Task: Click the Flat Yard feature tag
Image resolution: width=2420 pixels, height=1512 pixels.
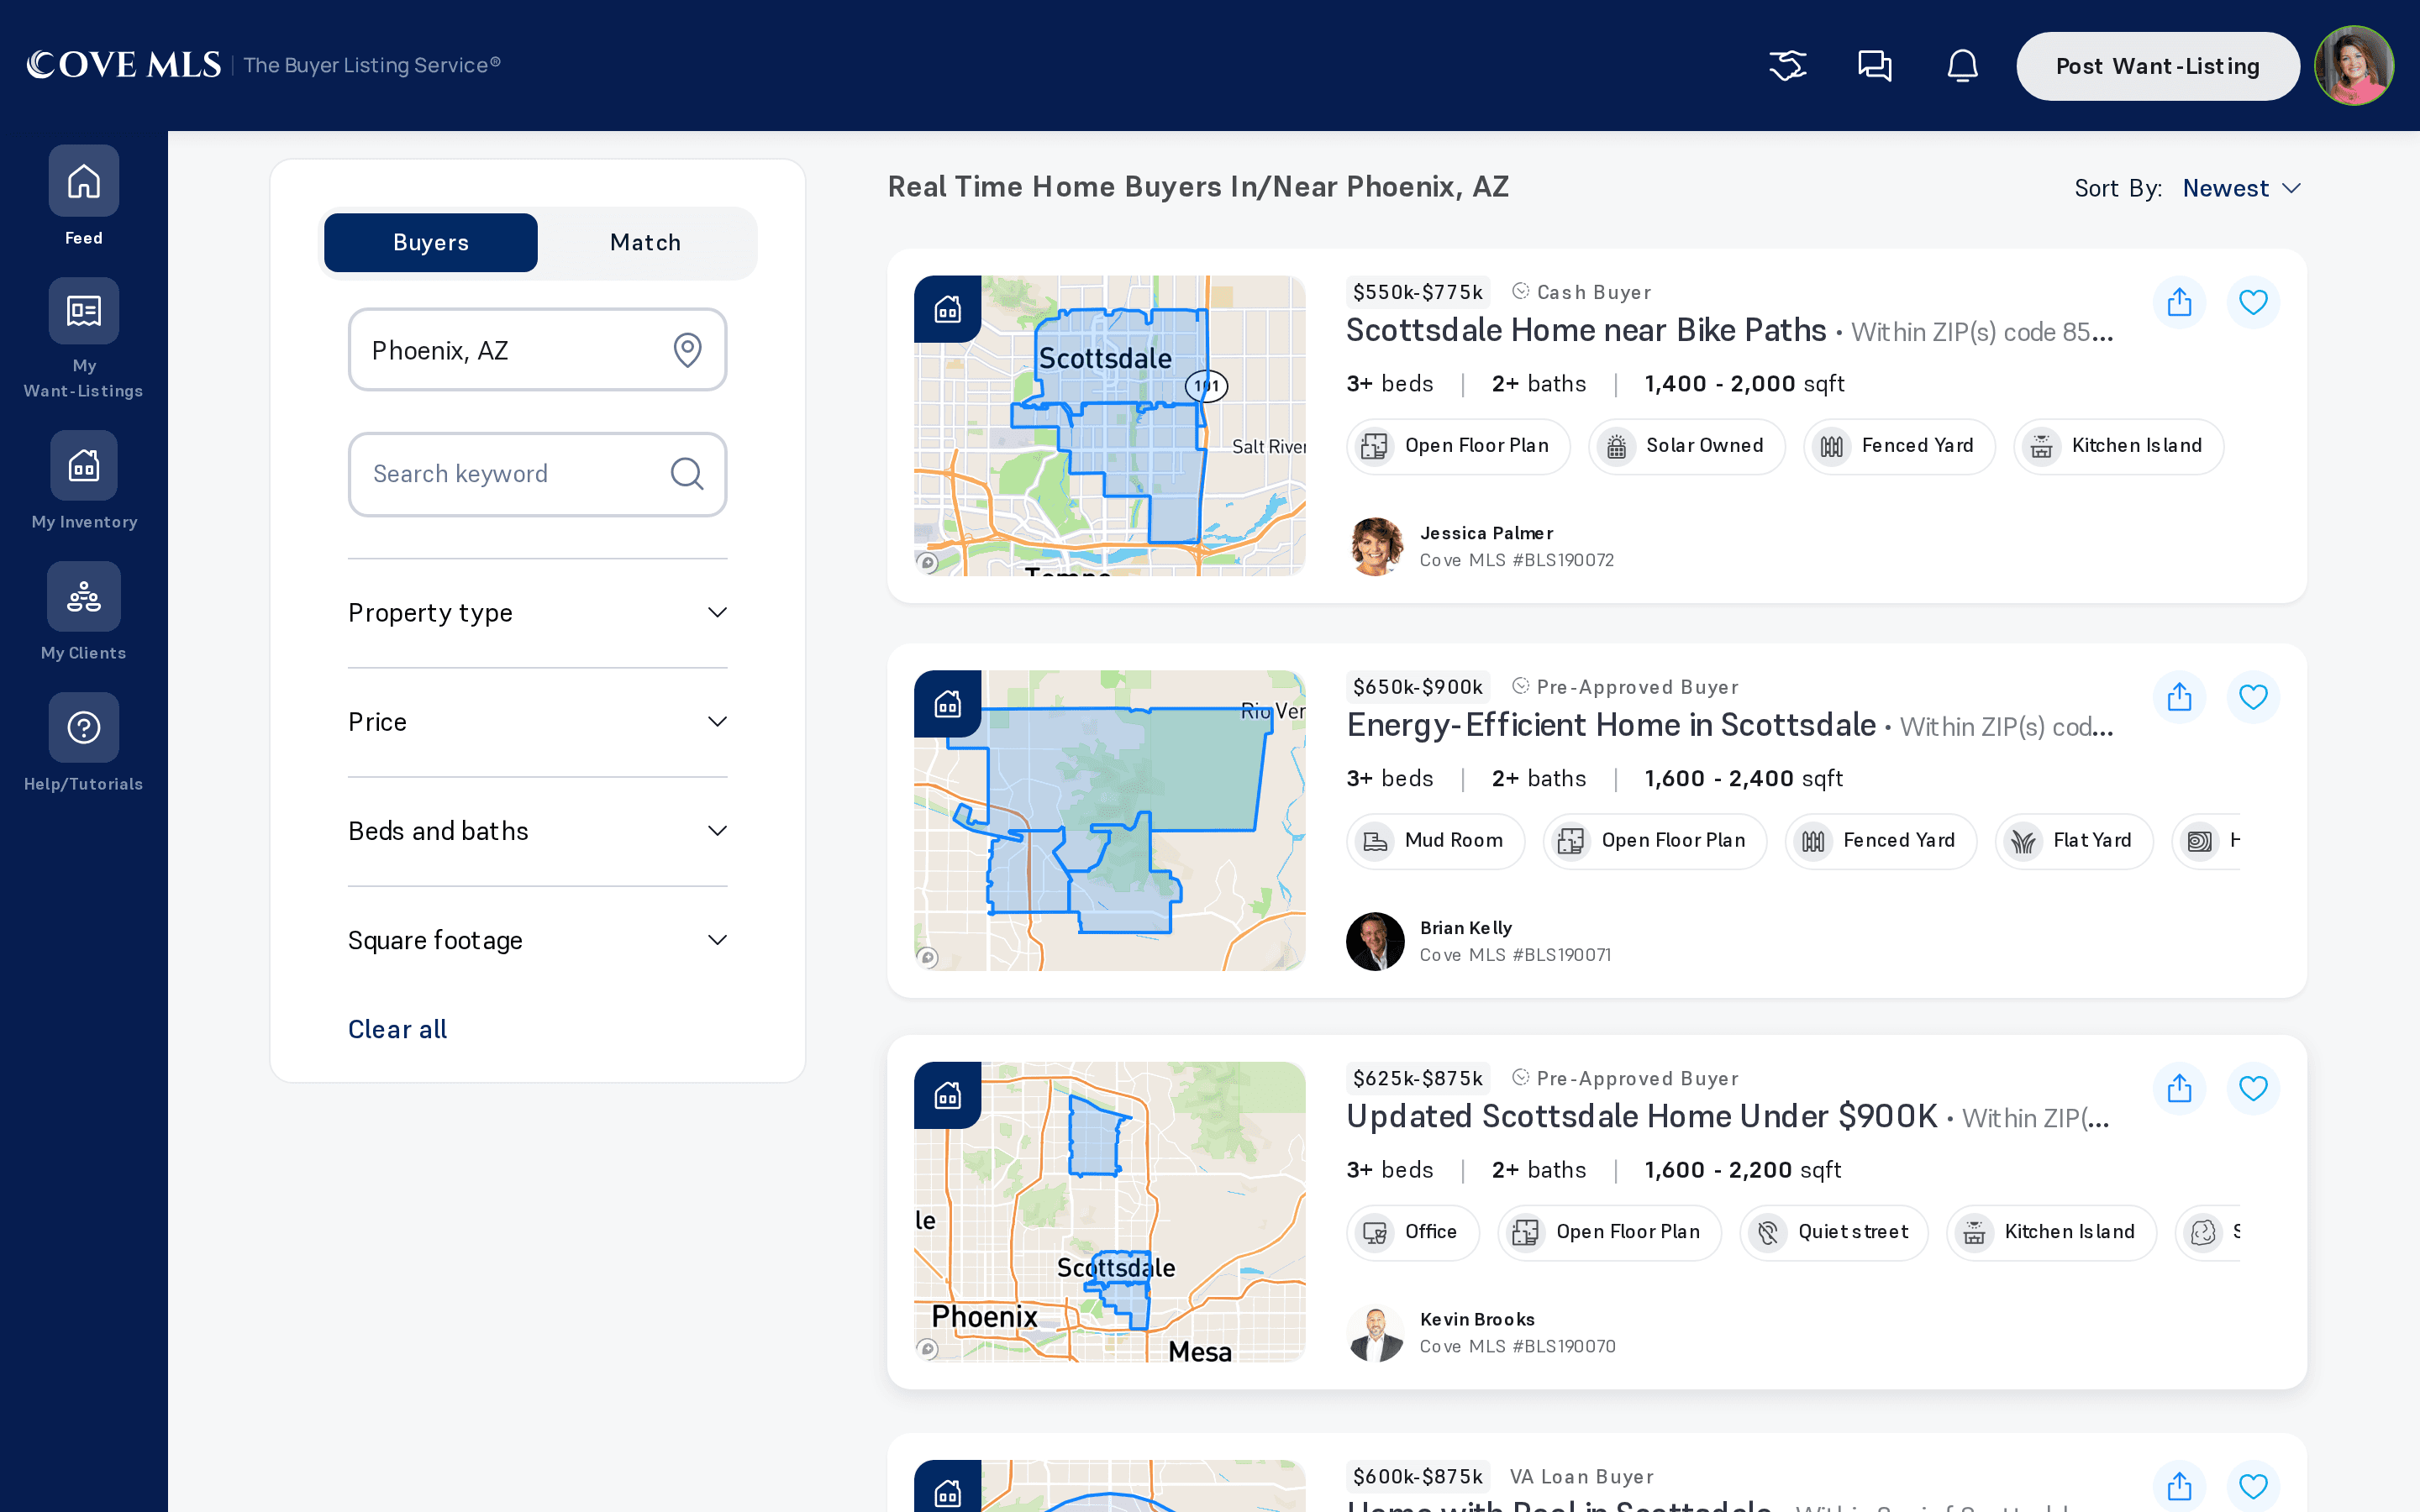Action: 2073,841
